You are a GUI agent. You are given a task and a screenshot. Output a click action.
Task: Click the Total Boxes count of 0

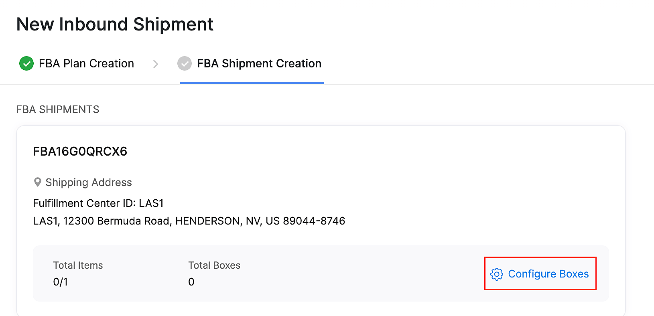point(191,282)
